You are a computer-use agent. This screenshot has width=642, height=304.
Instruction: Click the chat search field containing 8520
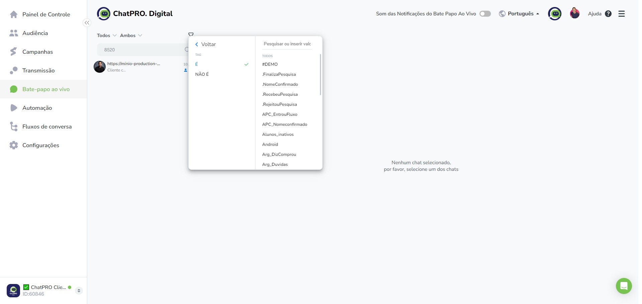coord(142,50)
